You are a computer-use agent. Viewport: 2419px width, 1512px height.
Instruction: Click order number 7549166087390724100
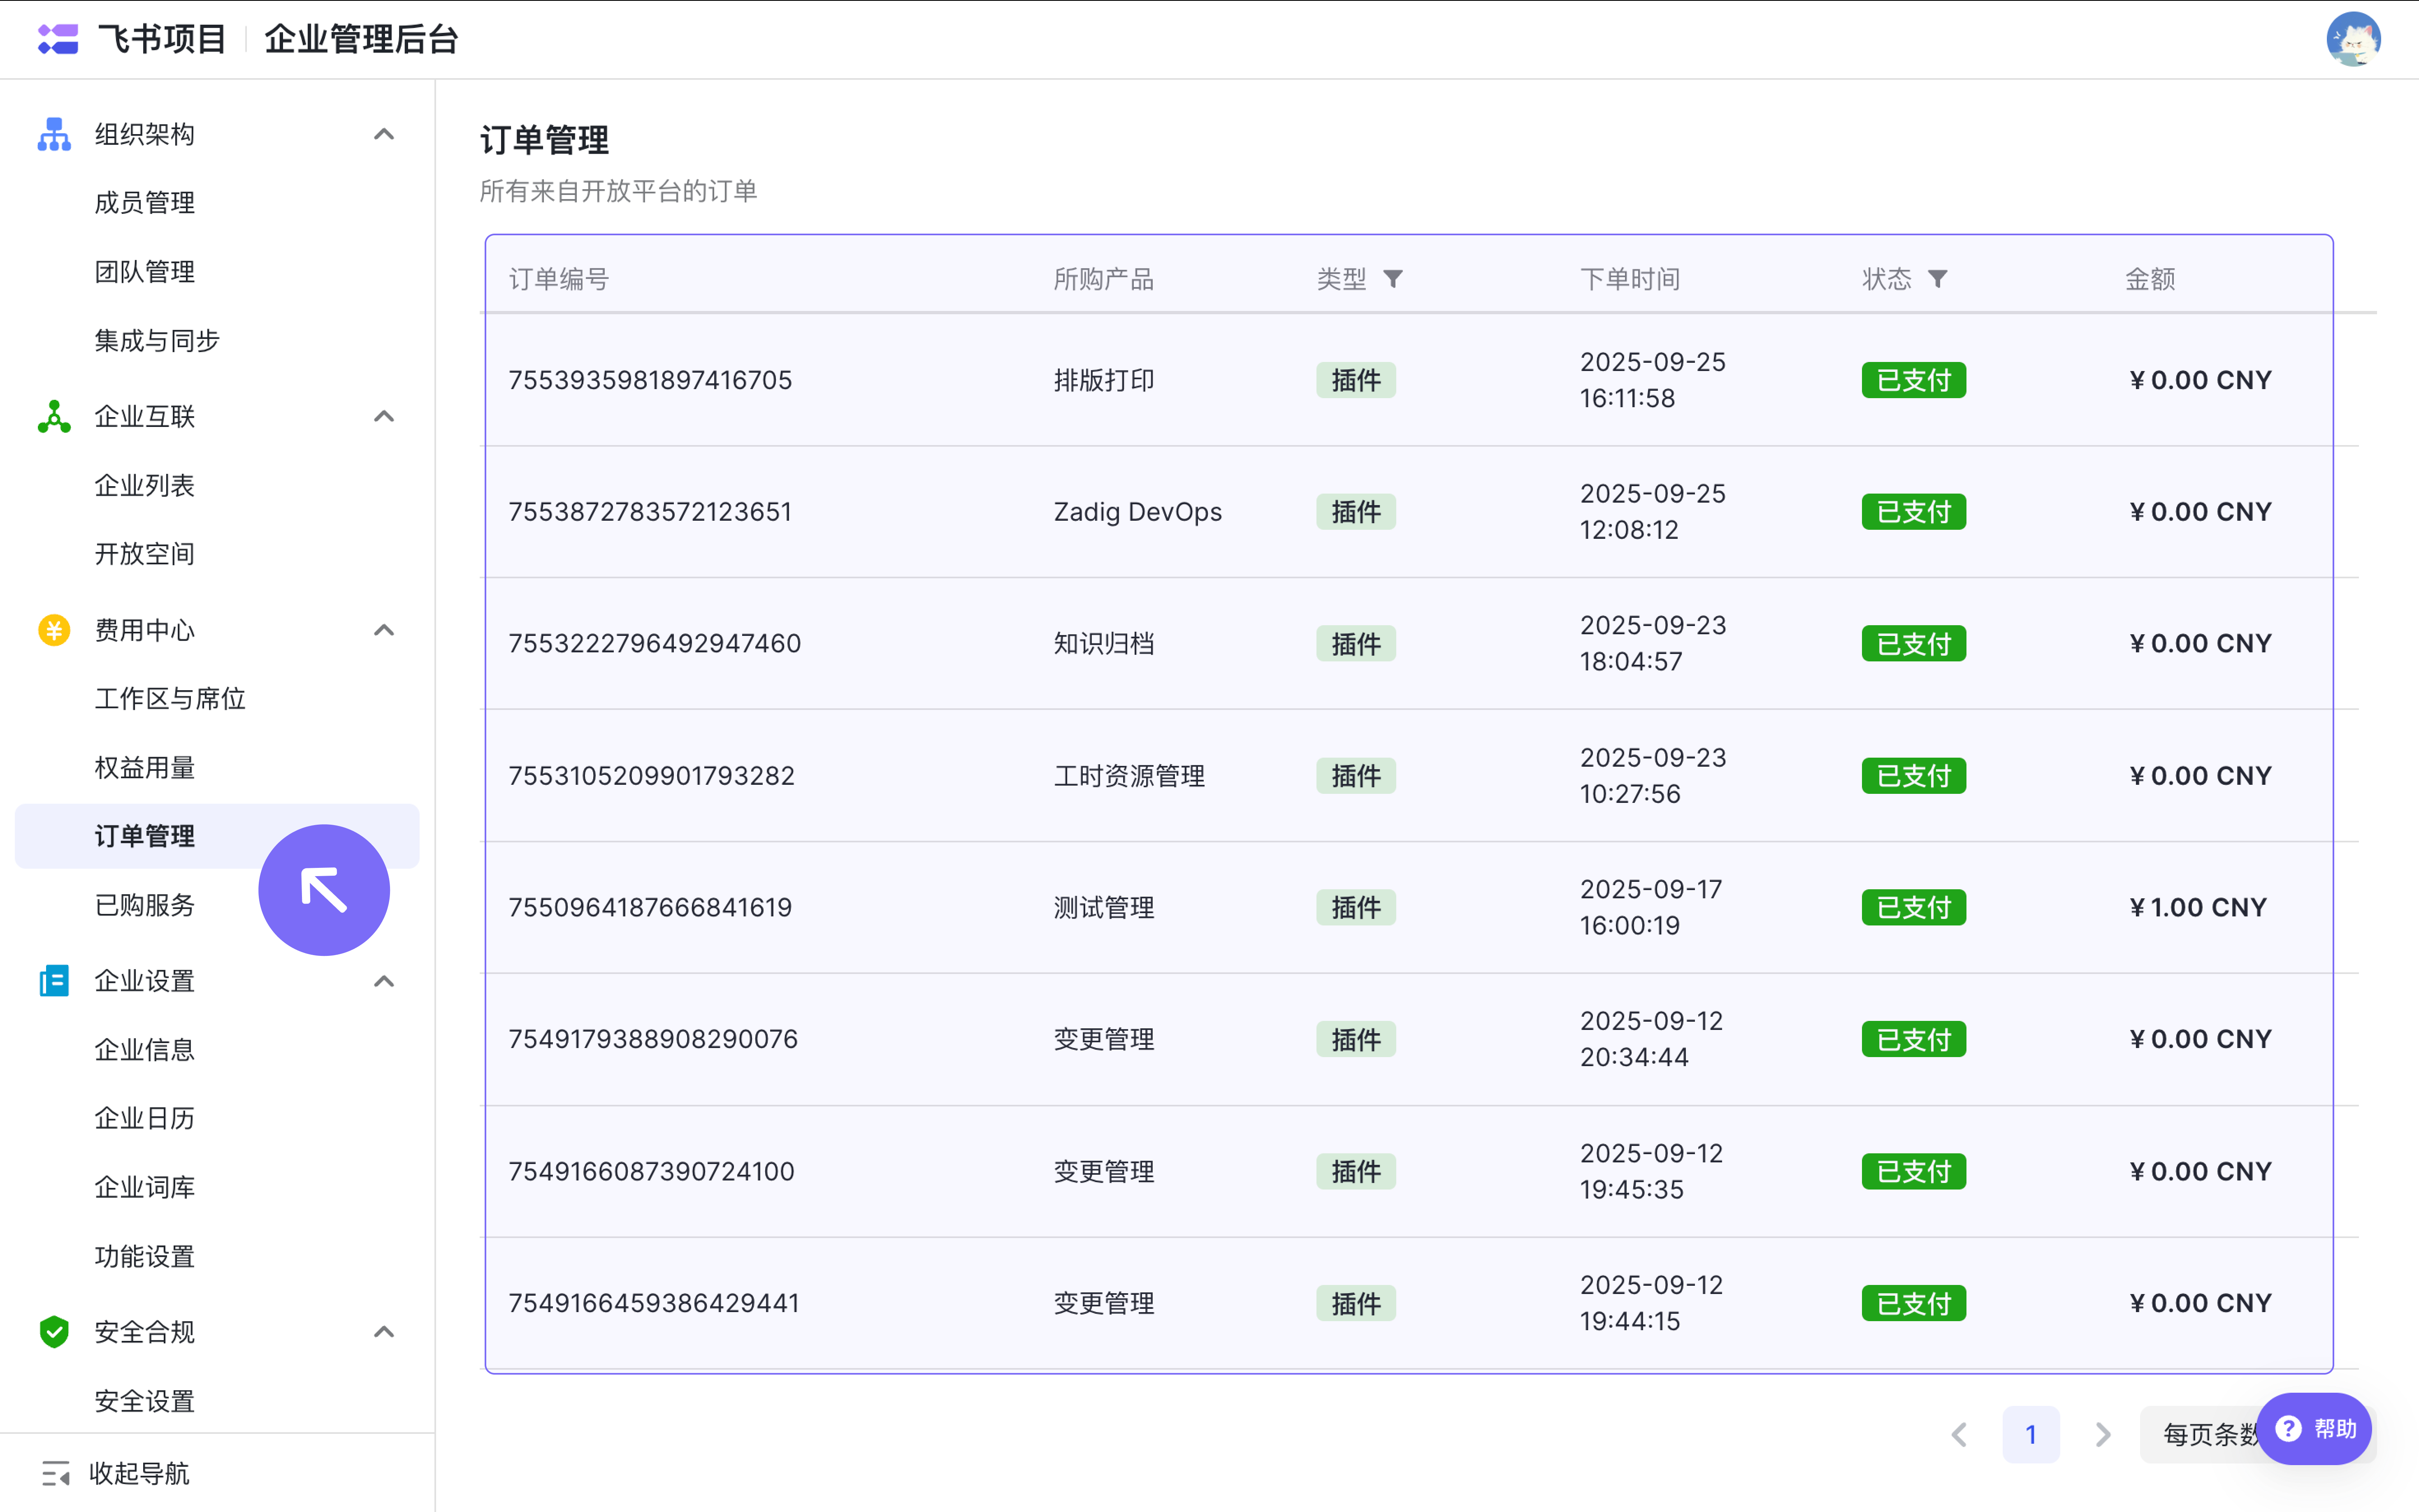tap(652, 1171)
